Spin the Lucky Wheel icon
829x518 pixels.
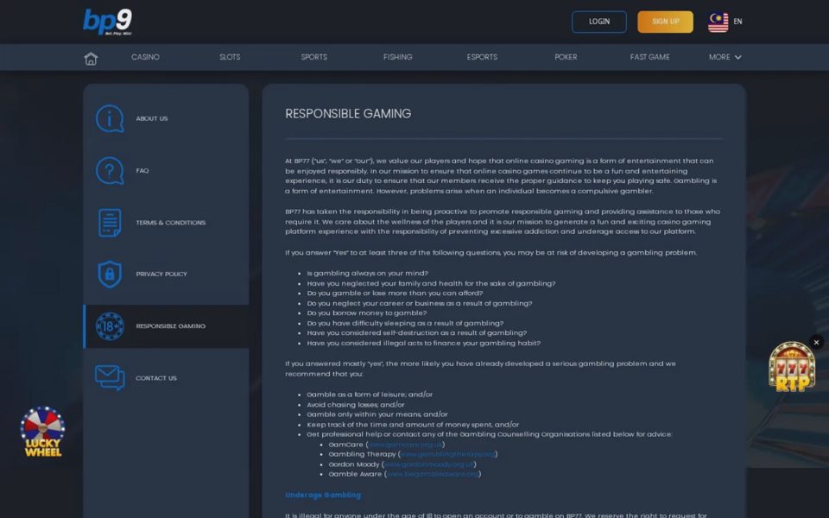pos(43,432)
